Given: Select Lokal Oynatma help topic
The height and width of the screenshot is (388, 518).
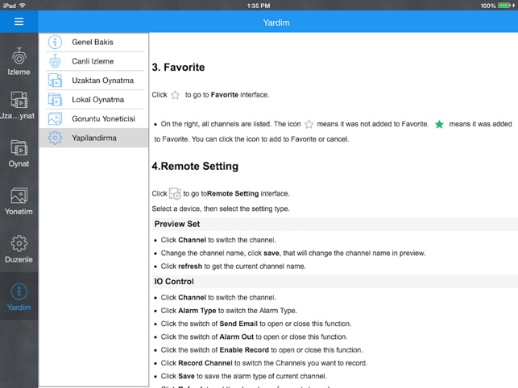Looking at the screenshot, I should point(93,99).
